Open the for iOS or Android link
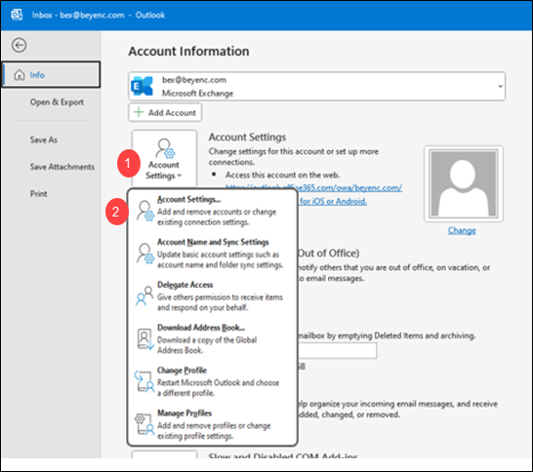This screenshot has height=472, width=533. 333,201
